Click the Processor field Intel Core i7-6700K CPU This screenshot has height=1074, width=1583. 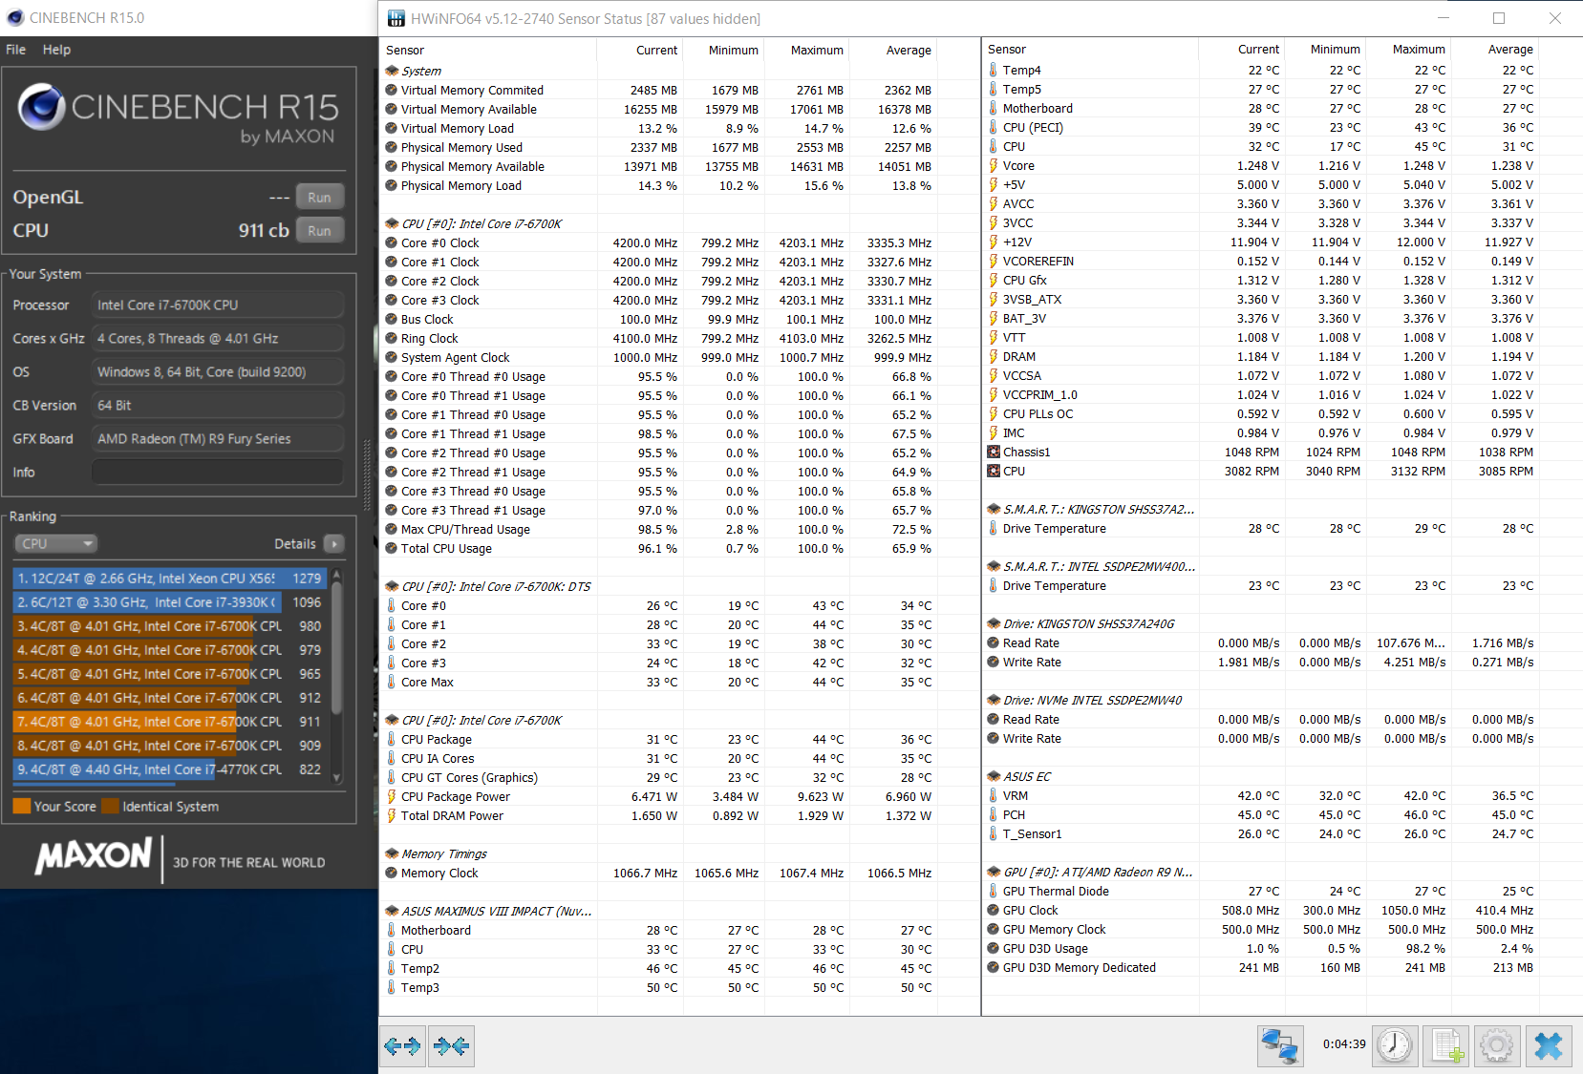click(218, 305)
